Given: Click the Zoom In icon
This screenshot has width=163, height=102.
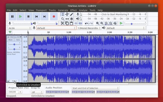Looking at the screenshot, I should 98,23.
